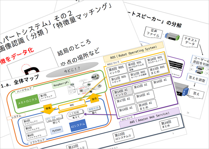The height and width of the screenshot is (149, 209).
Task: Click the light green 'RaspberryPi' box
Action: pos(61,84)
